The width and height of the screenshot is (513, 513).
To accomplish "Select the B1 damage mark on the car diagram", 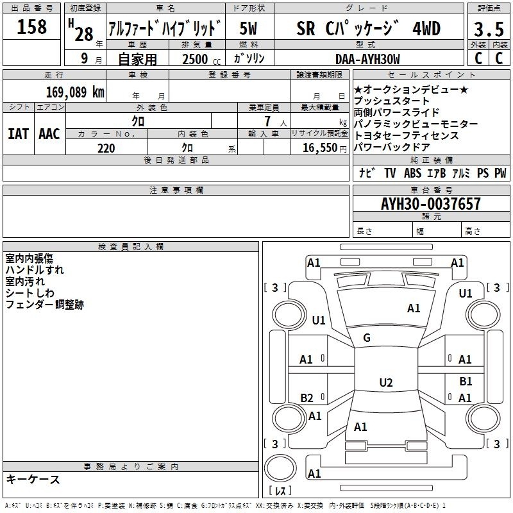I will (x=466, y=382).
